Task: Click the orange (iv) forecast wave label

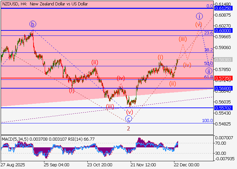Action: coord(187,64)
